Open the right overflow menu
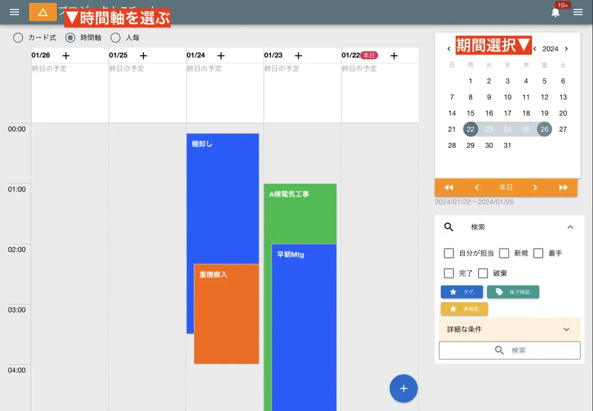Viewport: 593px width, 411px height. pos(578,12)
